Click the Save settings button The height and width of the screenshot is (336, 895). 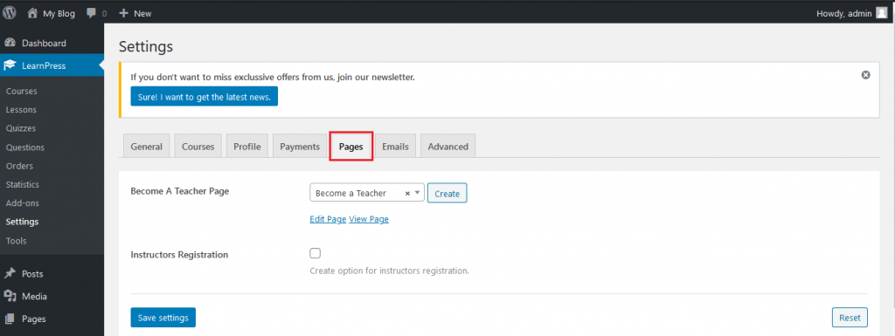pos(163,318)
